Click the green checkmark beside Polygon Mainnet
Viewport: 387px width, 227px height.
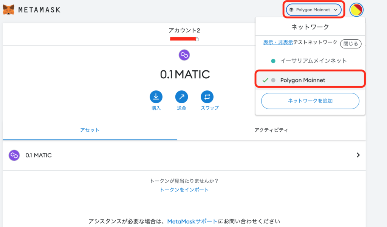coord(265,80)
